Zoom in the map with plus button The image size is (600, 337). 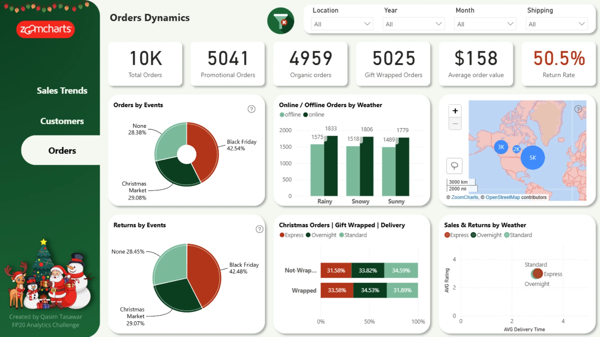[x=455, y=111]
